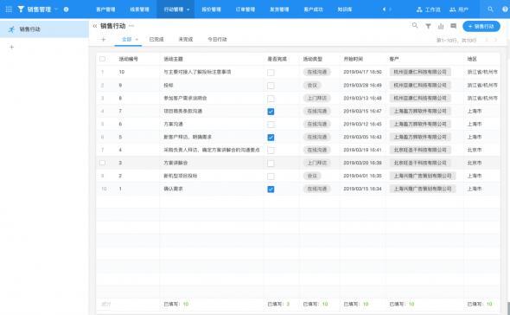Add a new sidebar item with plus
The height and width of the screenshot is (315, 510).
click(x=12, y=48)
